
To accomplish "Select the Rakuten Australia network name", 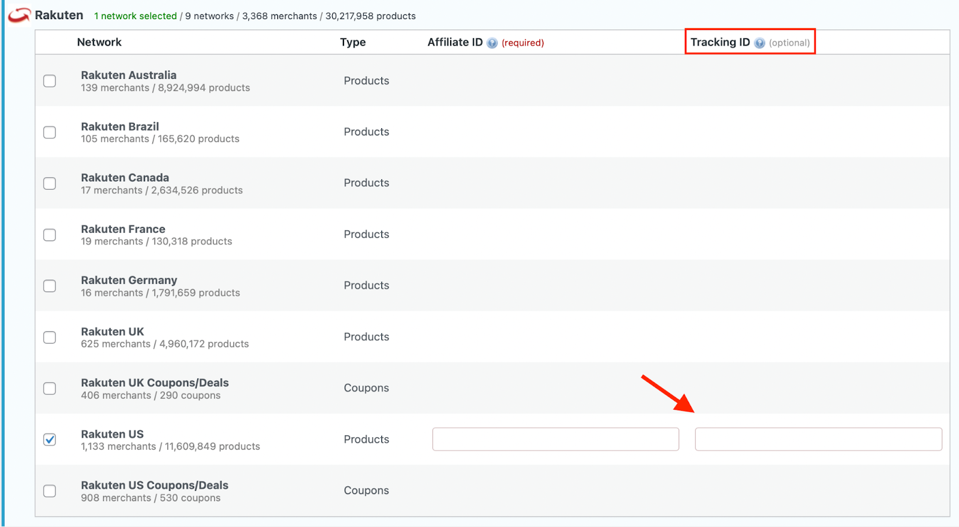I will 128,75.
